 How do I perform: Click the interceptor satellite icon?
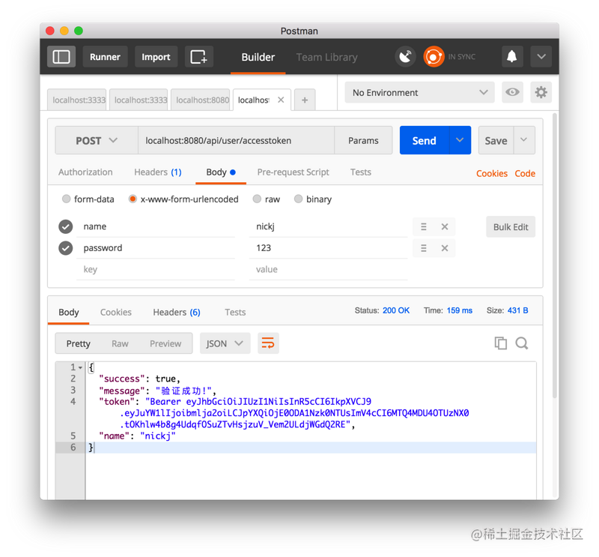pyautogui.click(x=405, y=57)
